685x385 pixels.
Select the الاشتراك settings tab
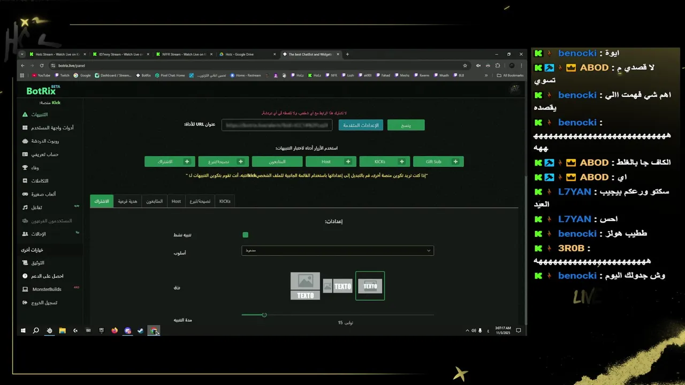(x=102, y=201)
